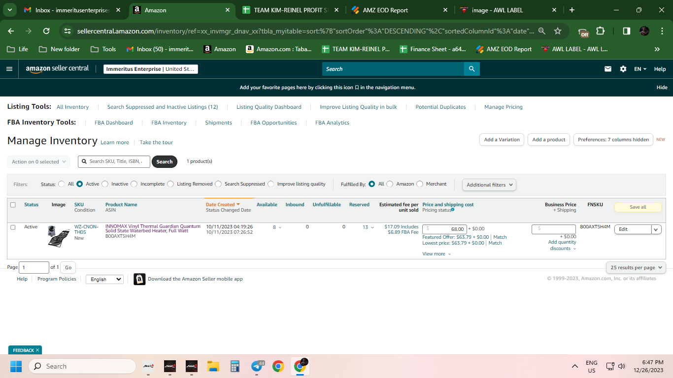This screenshot has width=673, height=378.
Task: Open the Windows Start menu
Action: (16, 366)
